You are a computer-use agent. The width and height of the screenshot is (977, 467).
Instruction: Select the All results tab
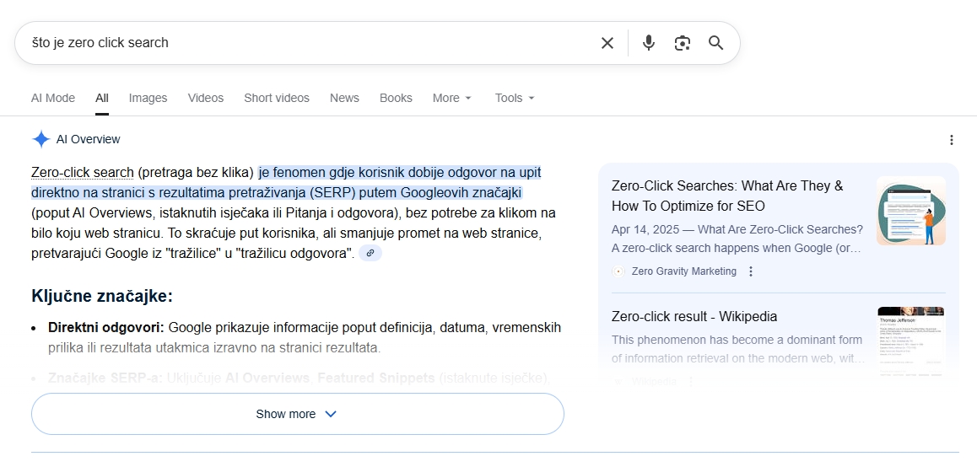pos(102,98)
